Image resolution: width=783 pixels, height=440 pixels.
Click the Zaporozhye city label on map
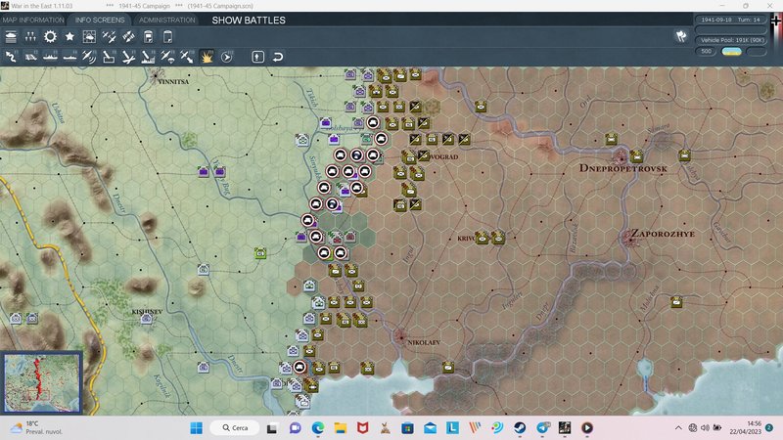663,234
